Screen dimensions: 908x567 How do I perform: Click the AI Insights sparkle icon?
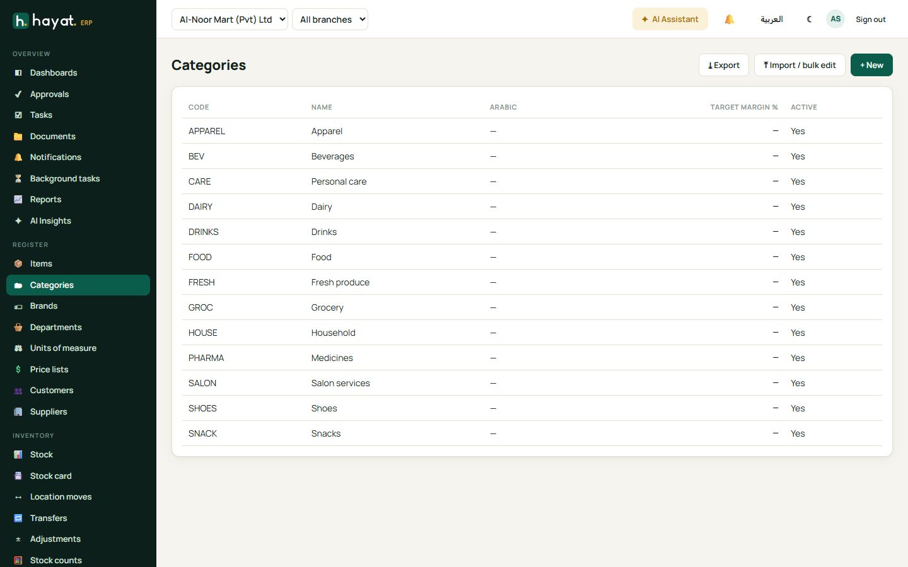18,221
